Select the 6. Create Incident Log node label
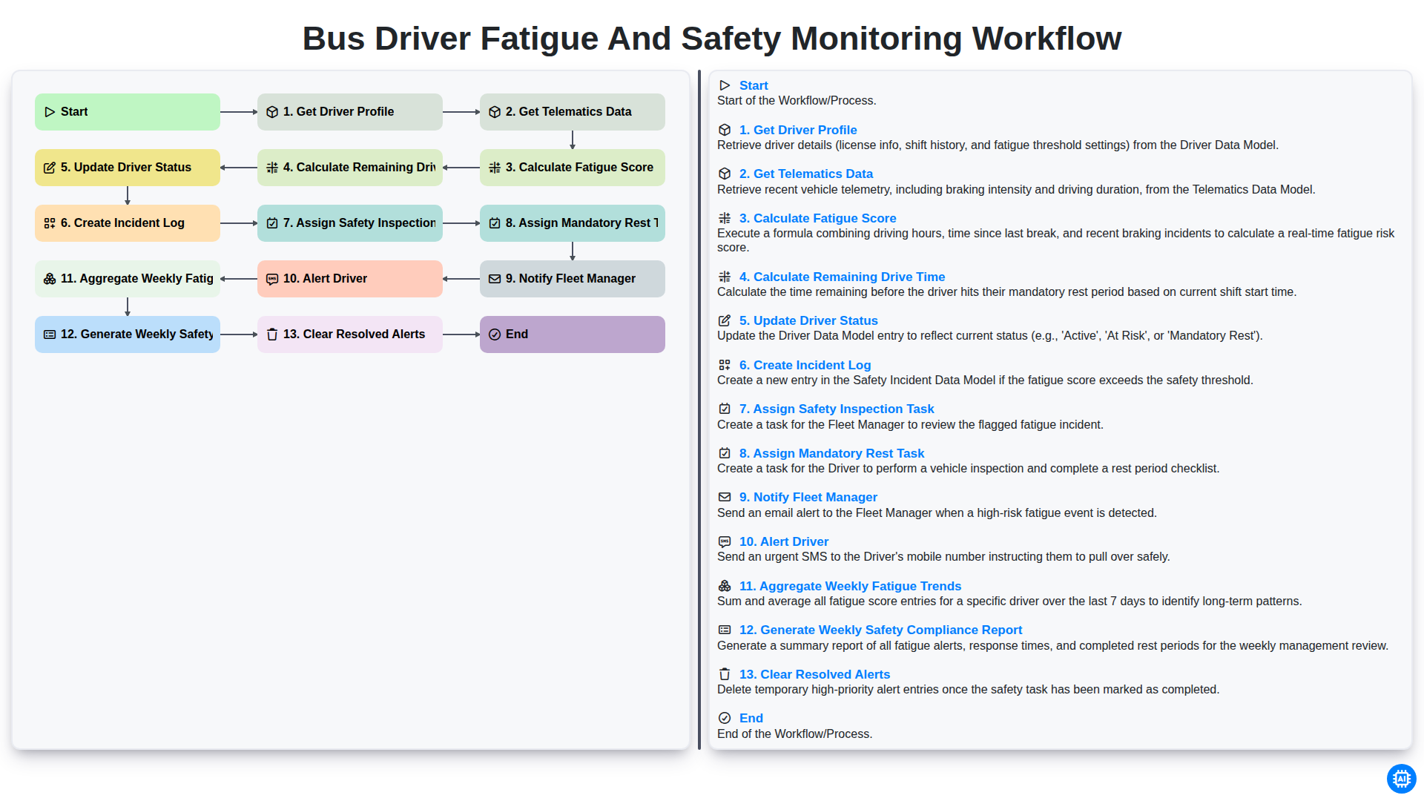1424x801 pixels. (x=122, y=223)
